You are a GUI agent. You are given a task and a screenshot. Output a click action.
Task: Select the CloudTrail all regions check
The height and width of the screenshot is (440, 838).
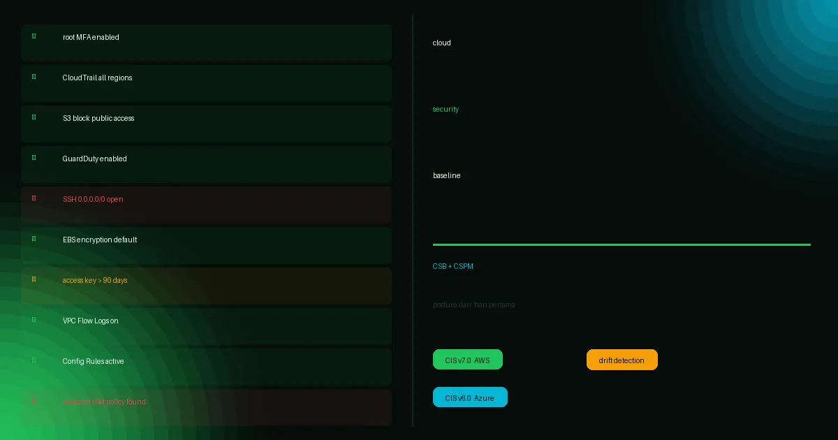coord(206,83)
